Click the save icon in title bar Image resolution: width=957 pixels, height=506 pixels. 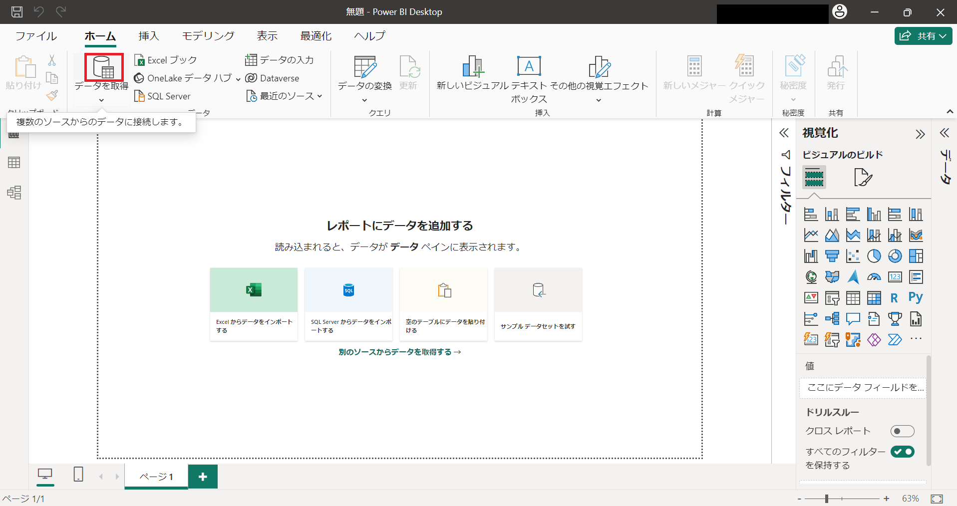click(17, 12)
